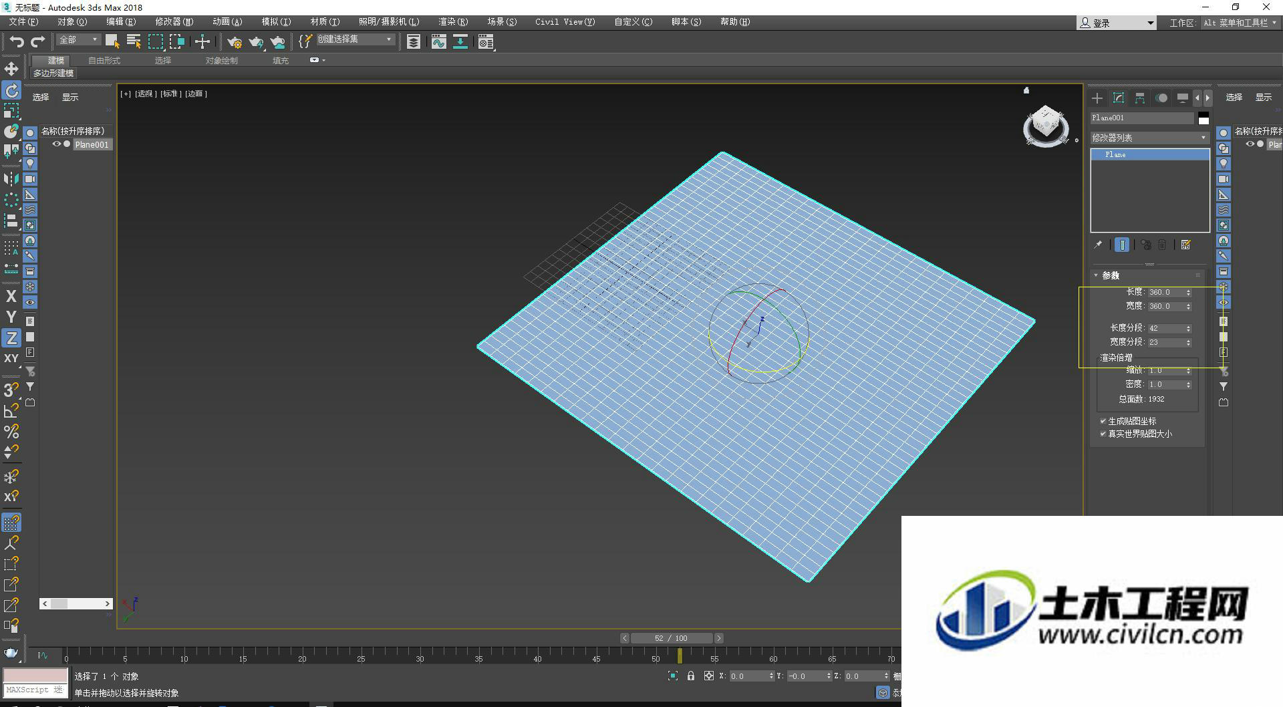Switch to 对象绘制 ribbon tab
Viewport: 1283px width, 707px height.
(221, 61)
